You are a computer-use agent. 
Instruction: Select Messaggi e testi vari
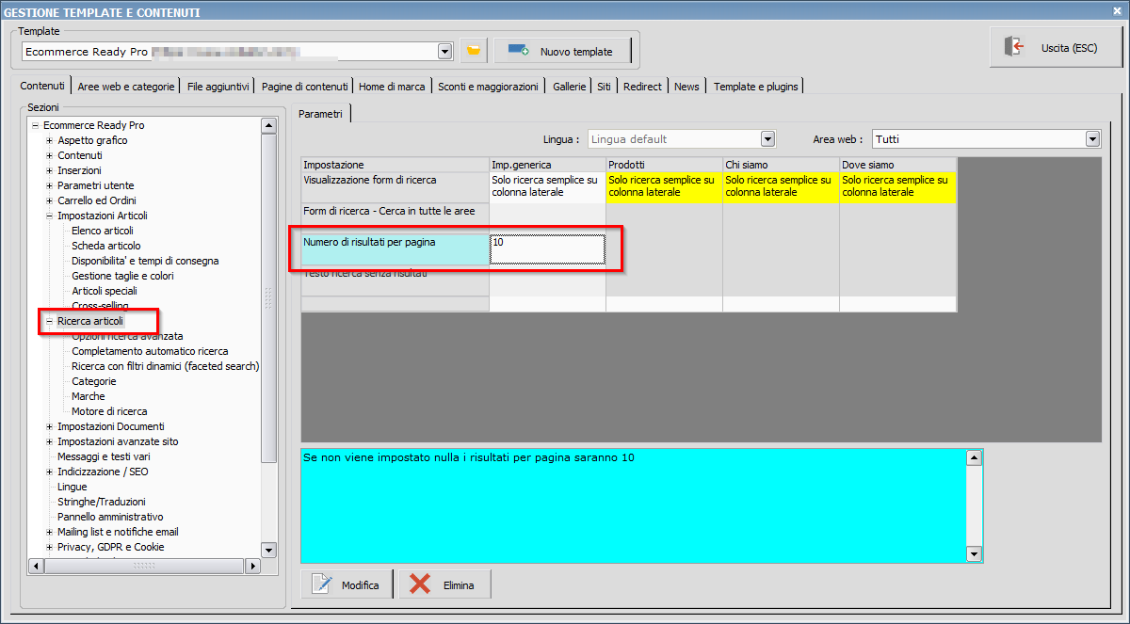104,456
